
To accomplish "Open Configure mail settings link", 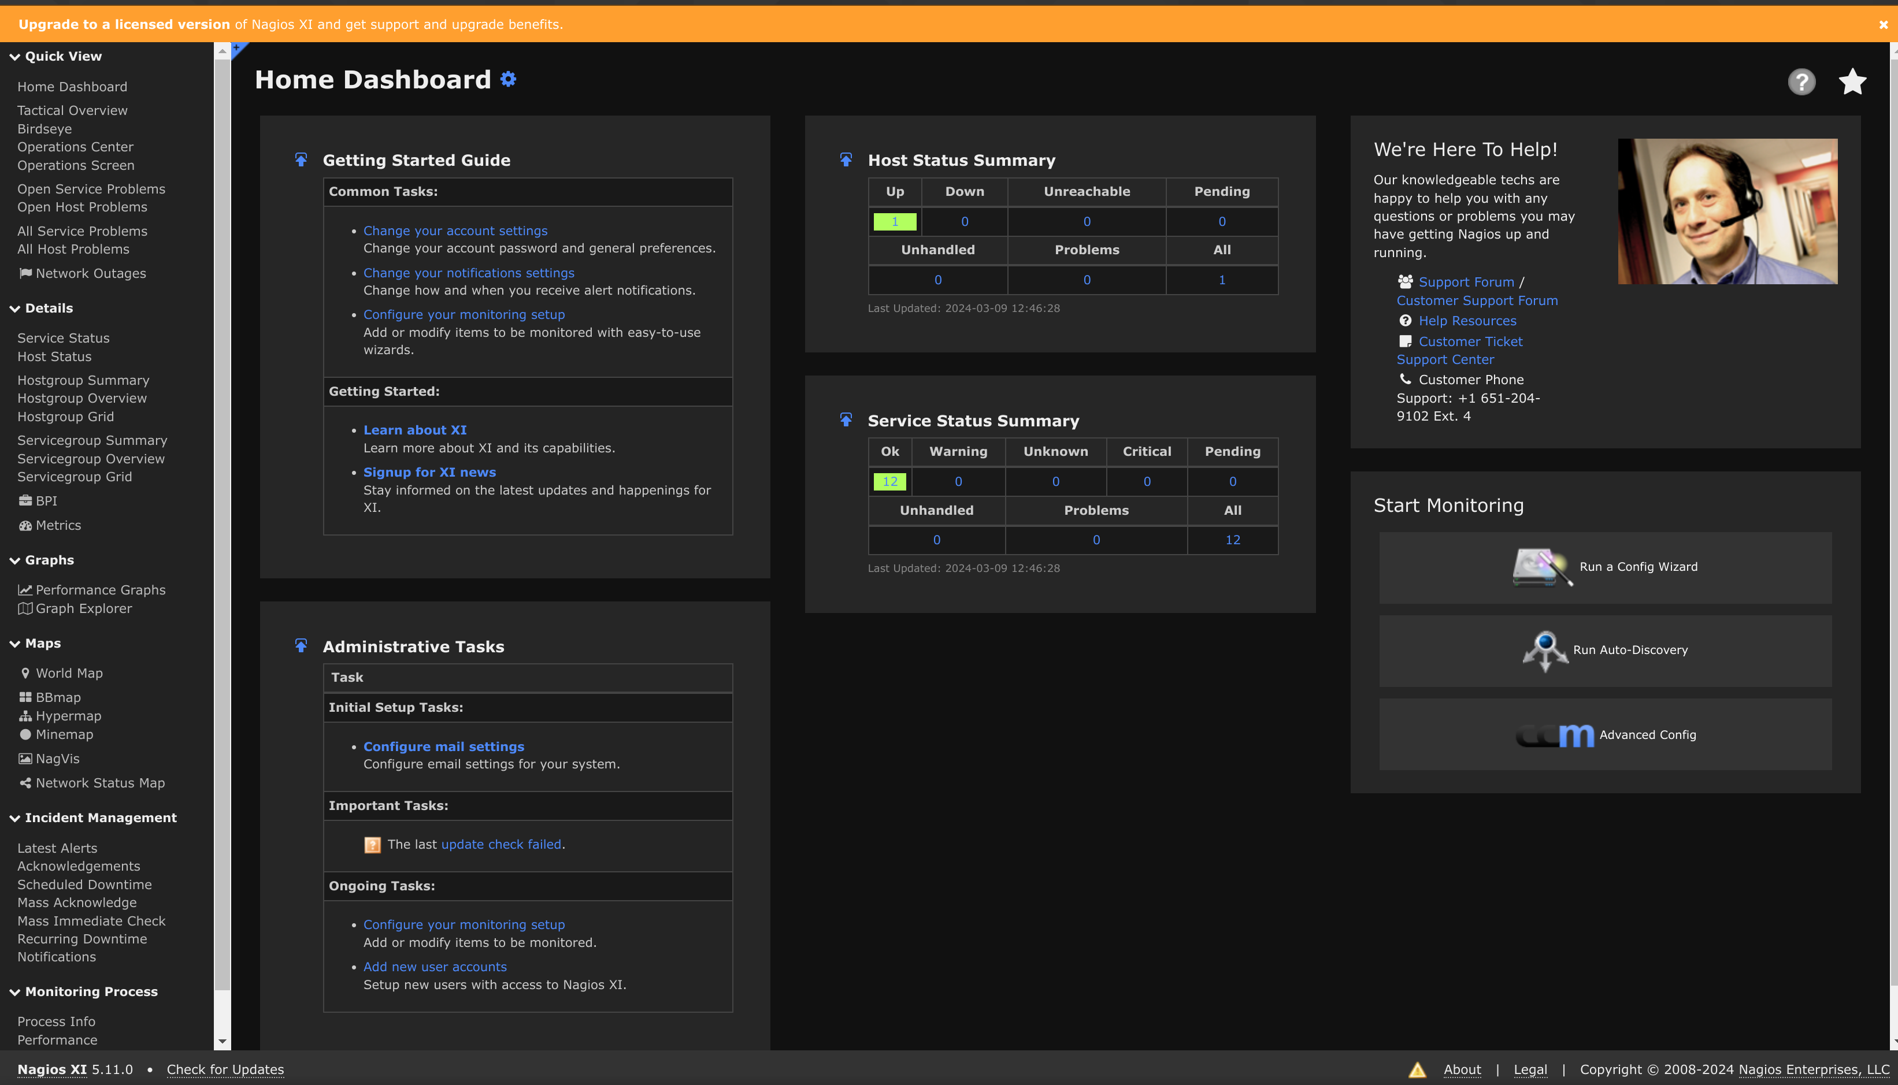I will pos(443,746).
